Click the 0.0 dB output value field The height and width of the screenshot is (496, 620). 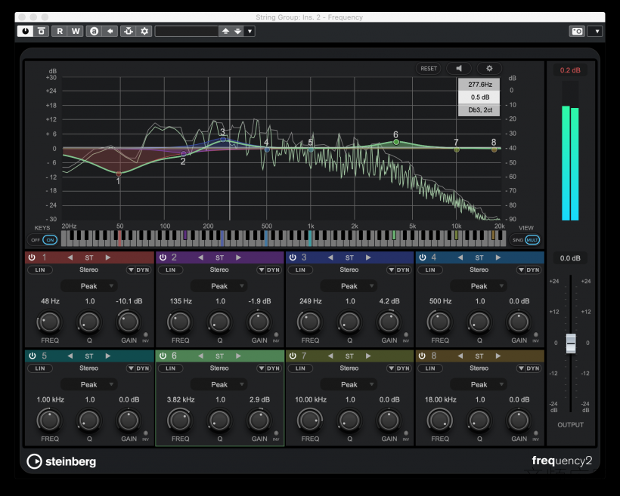pyautogui.click(x=570, y=258)
